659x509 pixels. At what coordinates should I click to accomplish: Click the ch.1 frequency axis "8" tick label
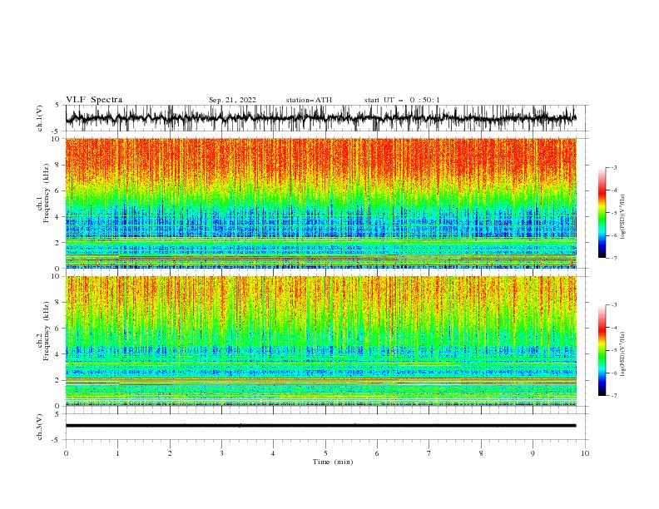[x=57, y=165]
